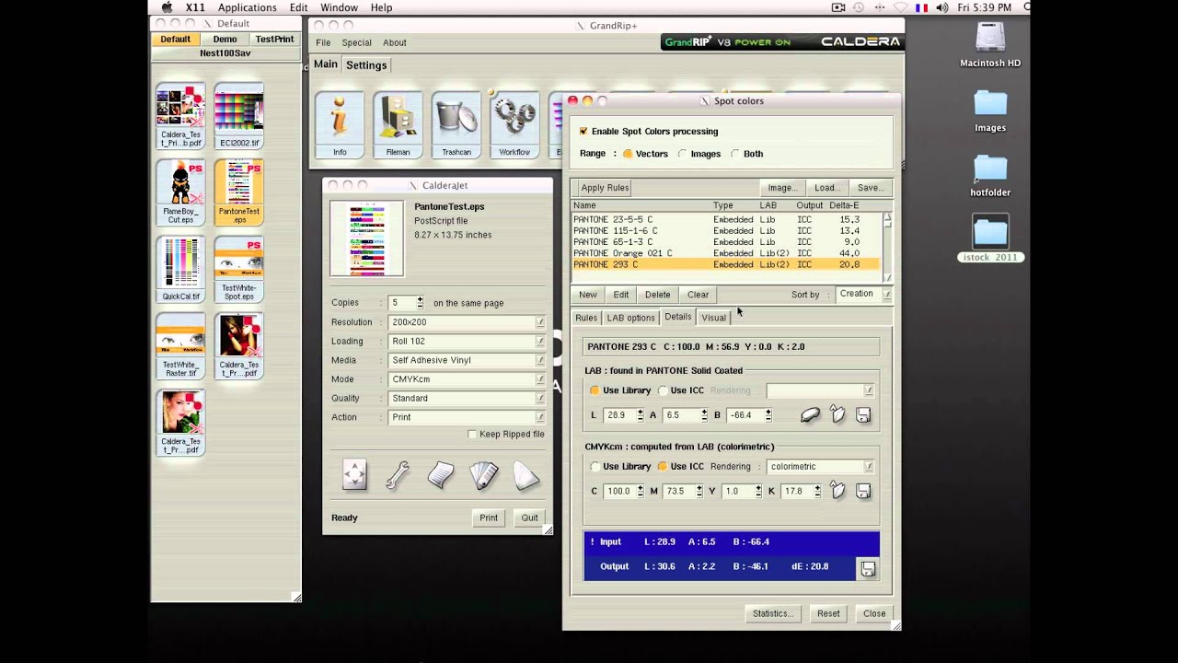The image size is (1178, 663).
Task: Click the LAB measure device icon
Action: [810, 415]
